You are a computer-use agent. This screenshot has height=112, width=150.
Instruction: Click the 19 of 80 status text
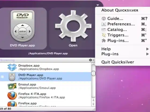[6, 109]
